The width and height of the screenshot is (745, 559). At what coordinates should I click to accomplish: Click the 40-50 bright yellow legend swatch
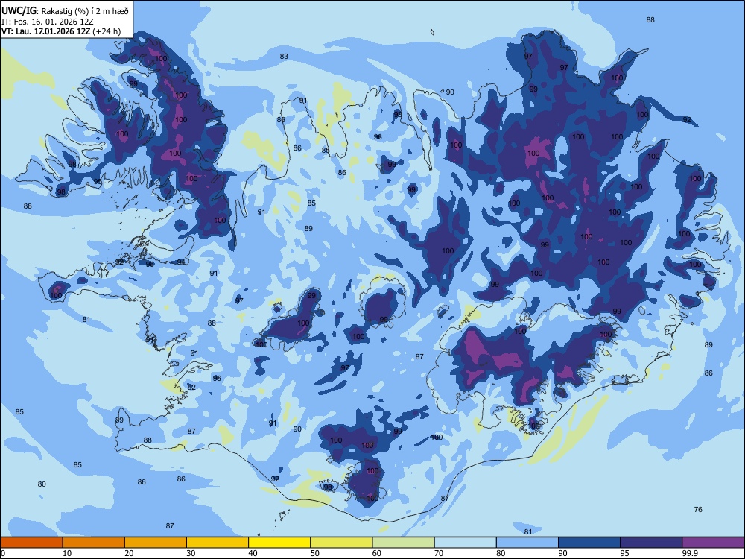coord(279,543)
